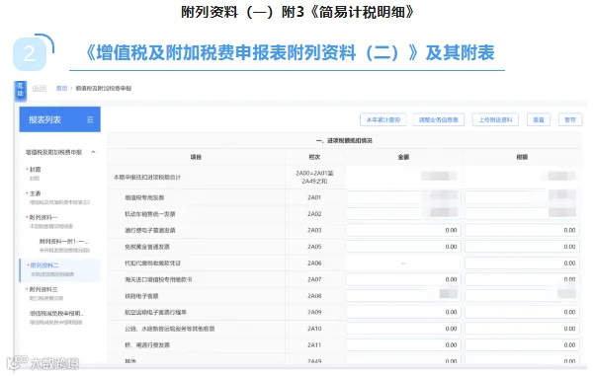Viewport: 594px width, 376px height.
Task: Select the highlighted 附列资料二 sidebar item
Action: pyautogui.click(x=60, y=269)
